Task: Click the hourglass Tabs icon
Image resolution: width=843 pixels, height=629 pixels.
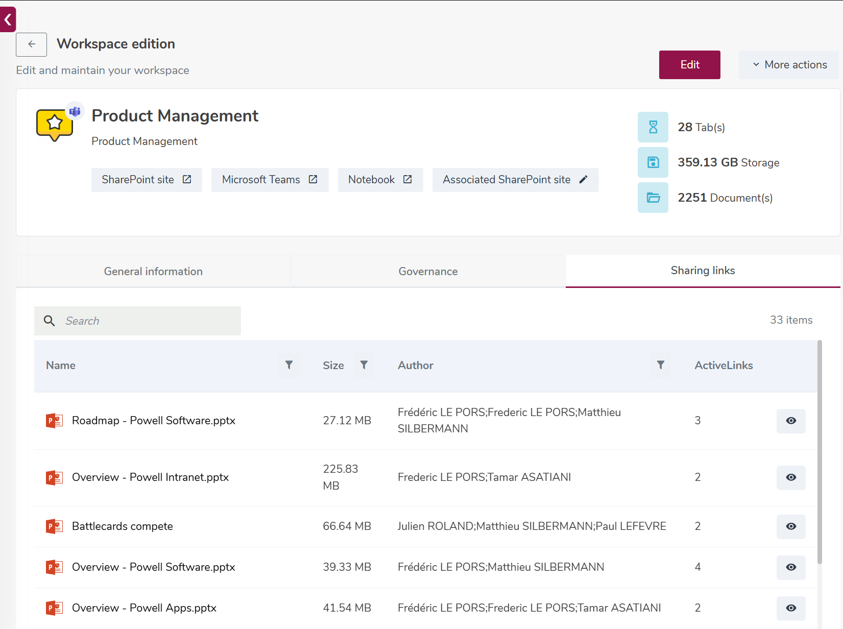Action: pyautogui.click(x=653, y=127)
